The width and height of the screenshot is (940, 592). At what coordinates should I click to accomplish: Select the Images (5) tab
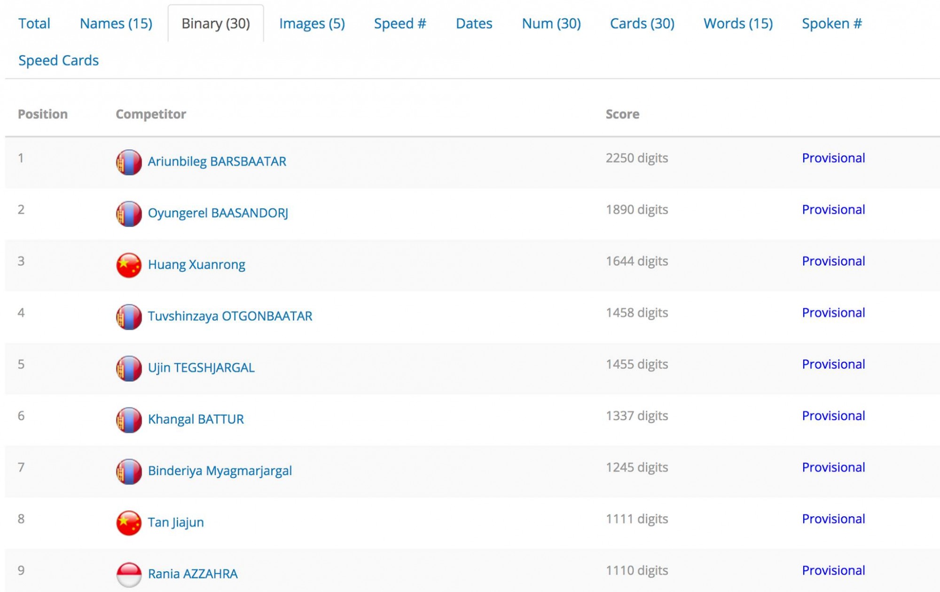(x=312, y=23)
